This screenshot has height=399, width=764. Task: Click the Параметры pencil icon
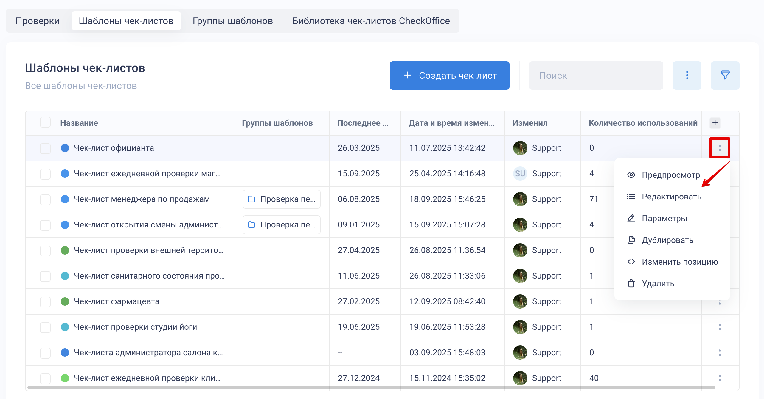pos(631,218)
